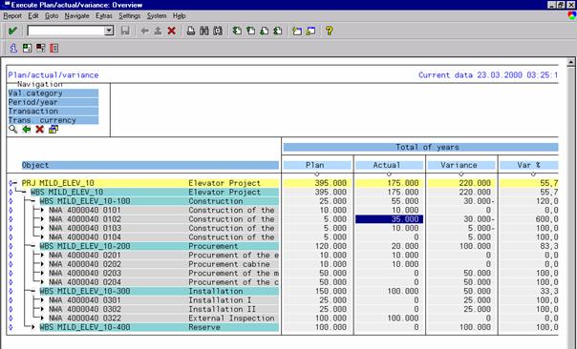Open the Goto menu
Viewport: 577px width, 349px height.
(52, 16)
